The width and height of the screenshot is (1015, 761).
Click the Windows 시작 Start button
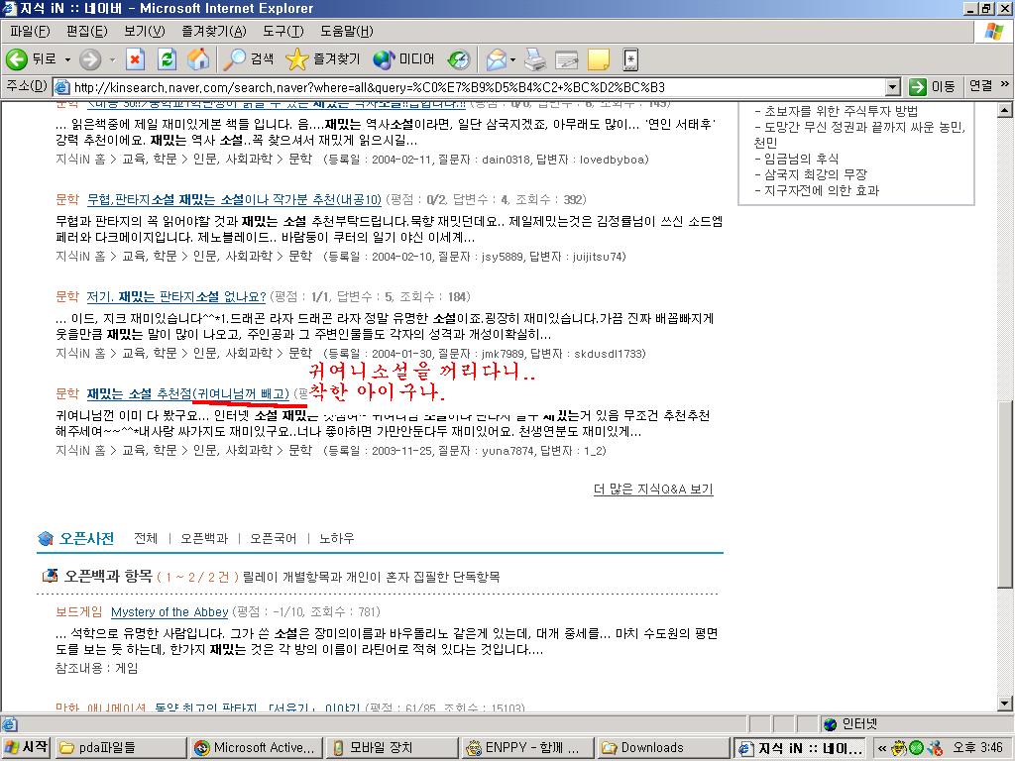27,747
